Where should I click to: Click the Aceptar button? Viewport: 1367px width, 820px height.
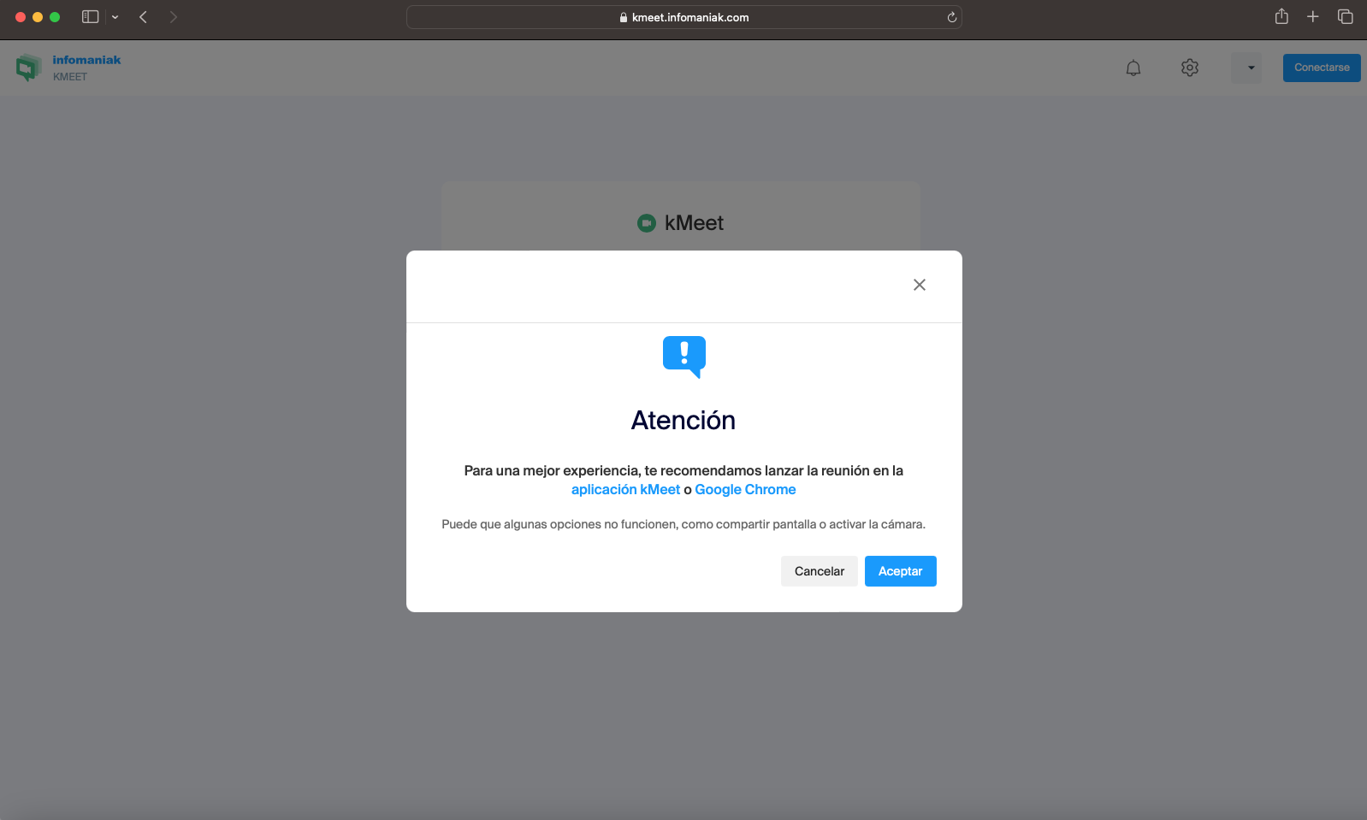[x=900, y=571]
